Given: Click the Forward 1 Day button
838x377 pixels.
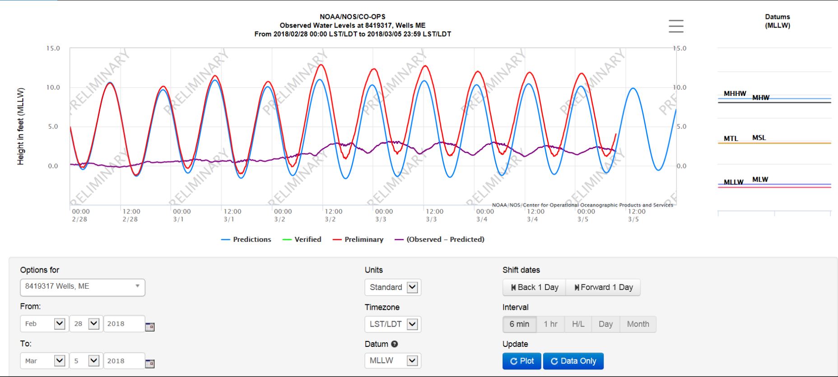Looking at the screenshot, I should point(603,287).
